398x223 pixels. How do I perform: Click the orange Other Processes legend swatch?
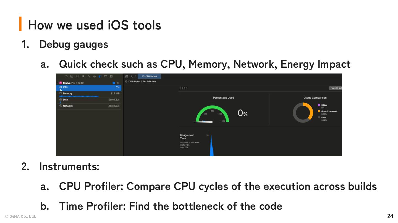tap(319, 111)
